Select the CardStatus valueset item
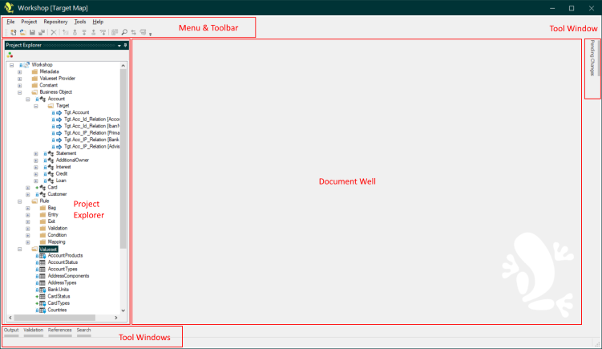This screenshot has width=602, height=349. tap(59, 296)
